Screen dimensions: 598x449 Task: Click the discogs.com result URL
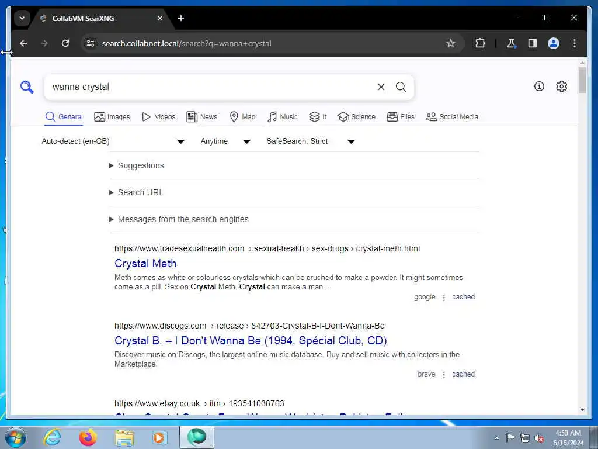coord(249,326)
